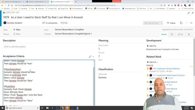Viewport: 195px width, 110px height.
Task: Click the browser address bar
Action: click(x=87, y=5)
